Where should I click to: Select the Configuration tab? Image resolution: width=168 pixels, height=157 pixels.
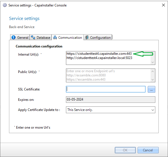click(x=98, y=37)
